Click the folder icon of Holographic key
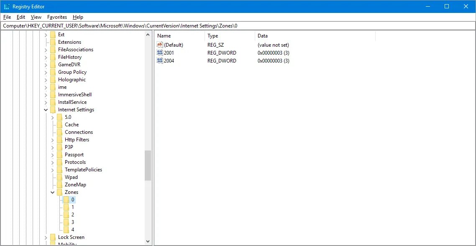The width and height of the screenshot is (476, 246). [x=53, y=80]
